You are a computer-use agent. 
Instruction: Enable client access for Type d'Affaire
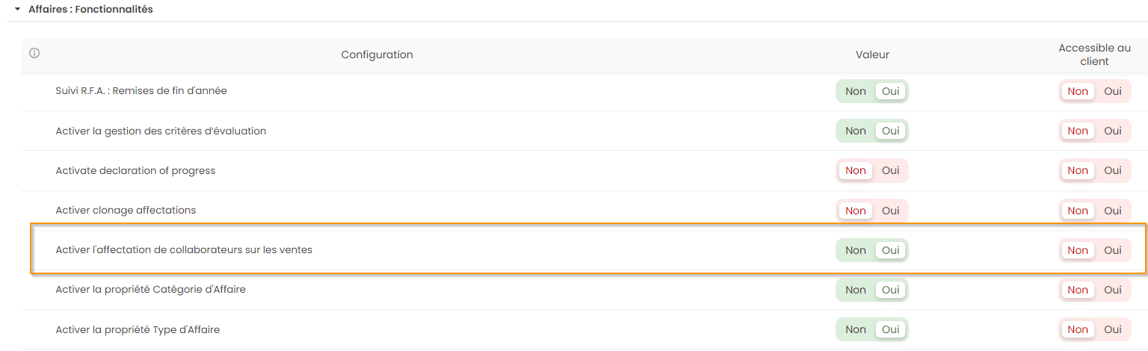click(1113, 329)
